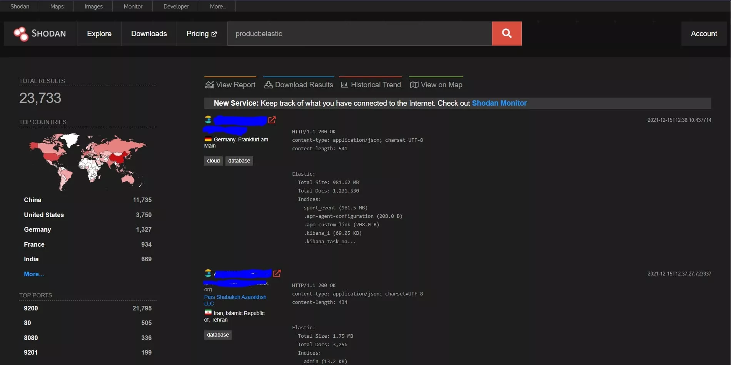Viewport: 731px width, 365px height.
Task: Click the Historical Trend bar chart icon
Action: [x=344, y=85]
